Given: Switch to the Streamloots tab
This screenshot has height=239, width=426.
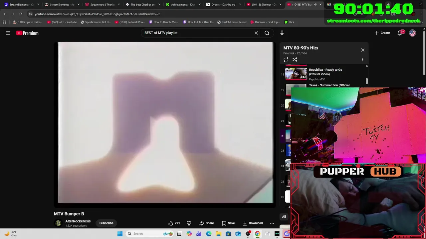Looking at the screenshot, I should pyautogui.click(x=102, y=5).
